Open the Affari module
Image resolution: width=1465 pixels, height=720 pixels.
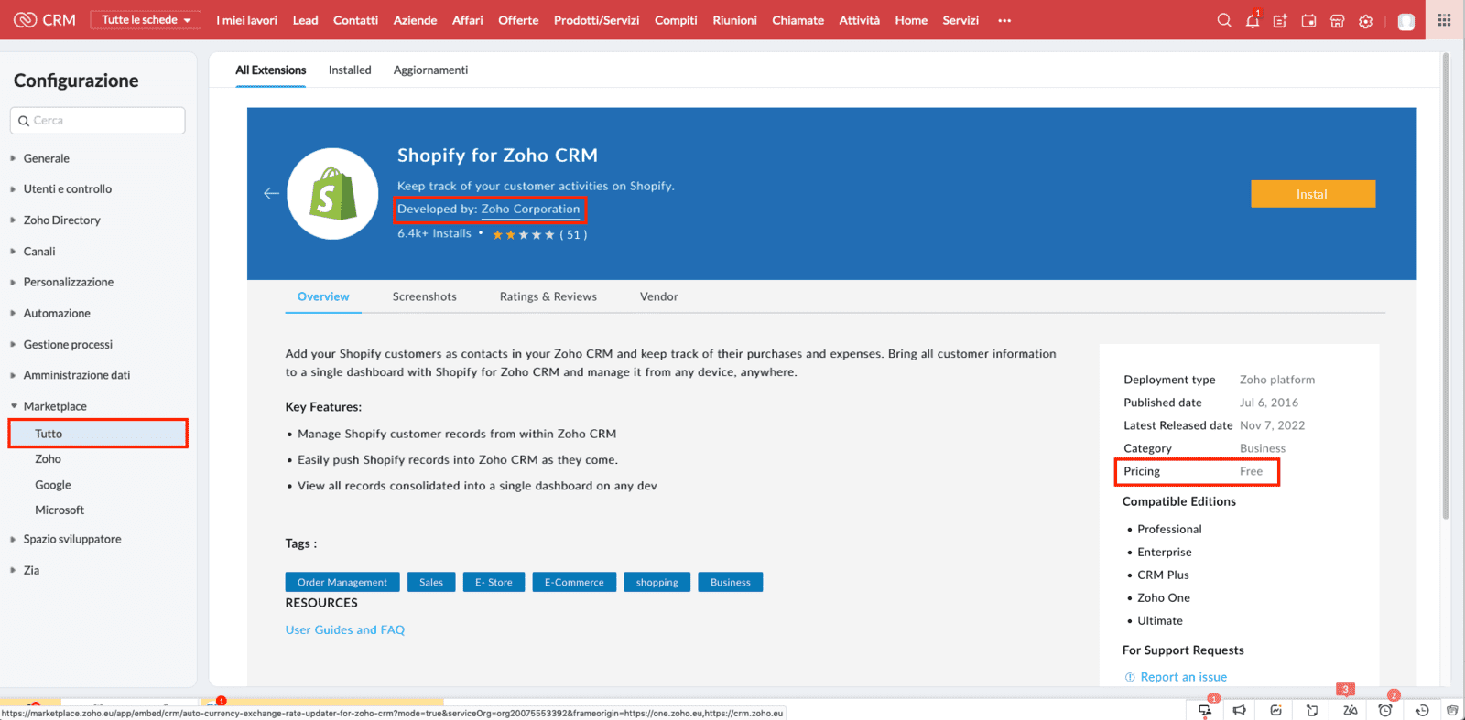click(468, 20)
